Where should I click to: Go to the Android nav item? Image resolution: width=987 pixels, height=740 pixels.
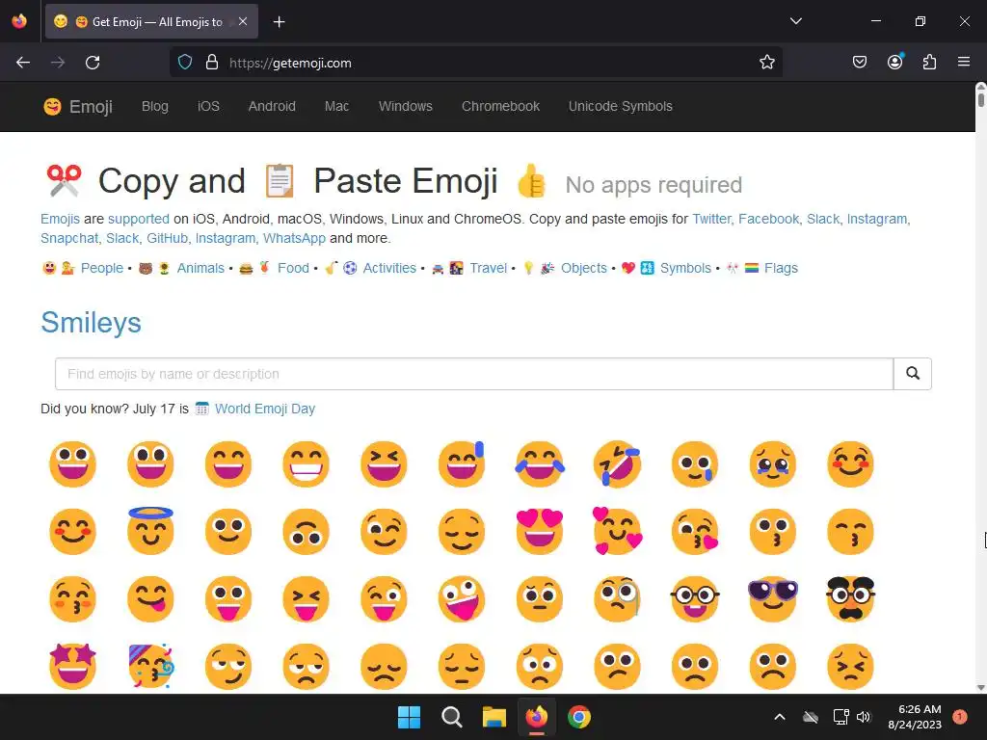tap(272, 106)
